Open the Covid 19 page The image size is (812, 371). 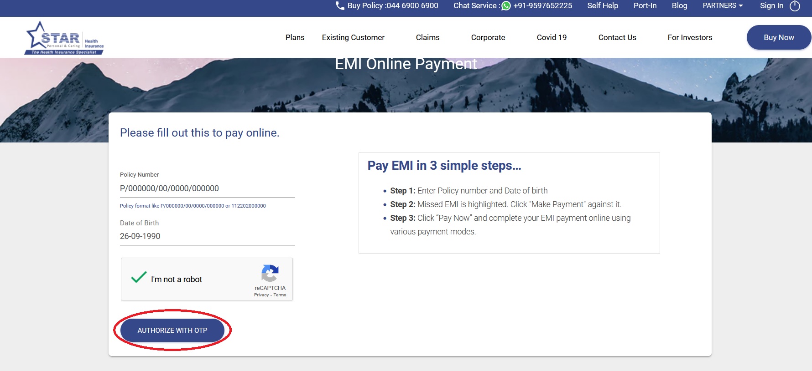[552, 37]
